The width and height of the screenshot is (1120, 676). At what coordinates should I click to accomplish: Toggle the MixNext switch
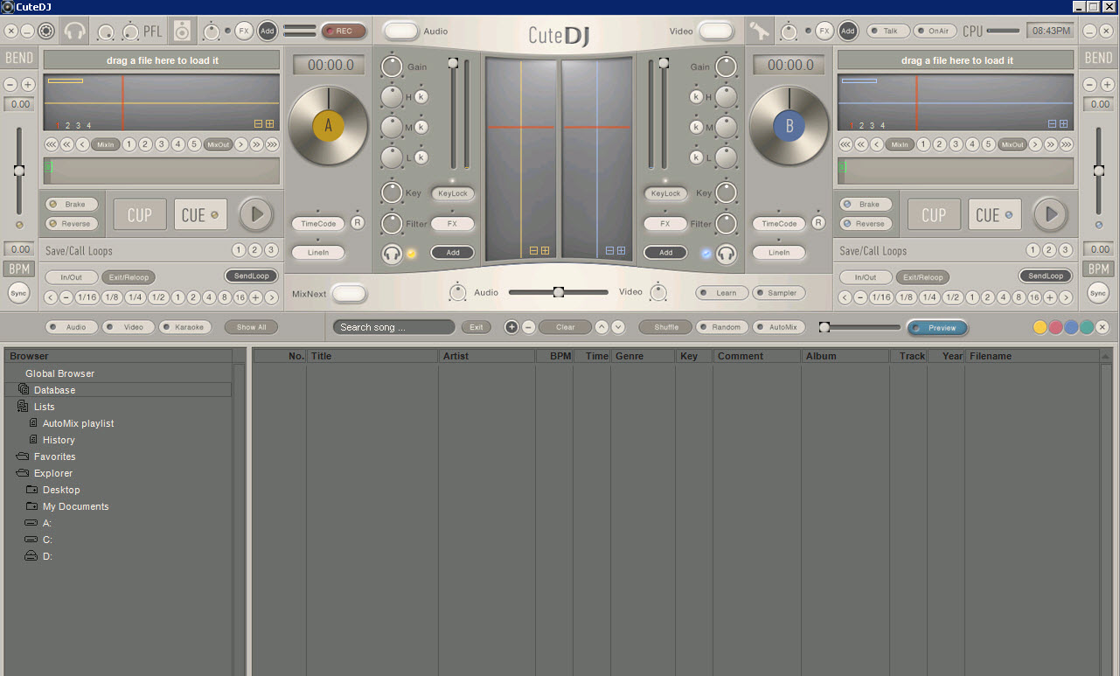tap(349, 294)
